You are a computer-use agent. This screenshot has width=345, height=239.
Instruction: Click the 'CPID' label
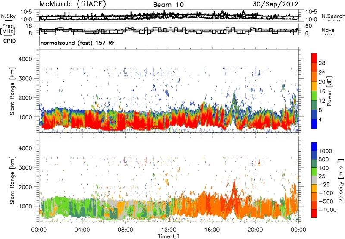(9, 41)
